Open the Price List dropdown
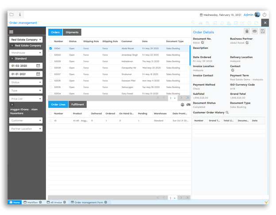 (26, 99)
